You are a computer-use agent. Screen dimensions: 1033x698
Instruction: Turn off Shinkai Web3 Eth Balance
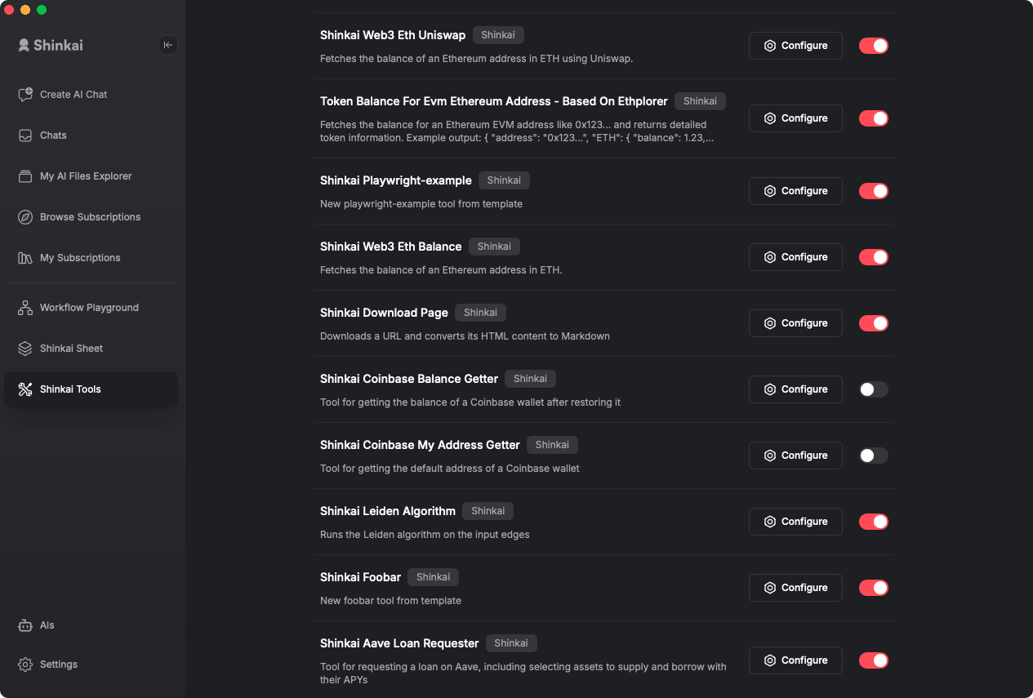[874, 257]
